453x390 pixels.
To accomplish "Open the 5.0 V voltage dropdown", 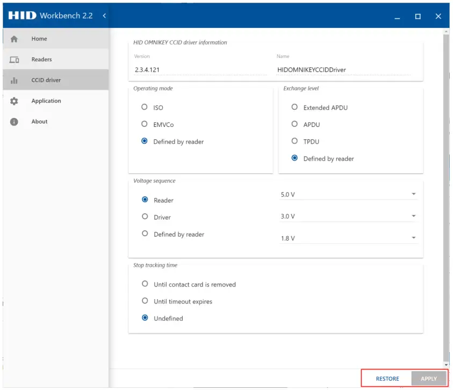I will [348, 194].
